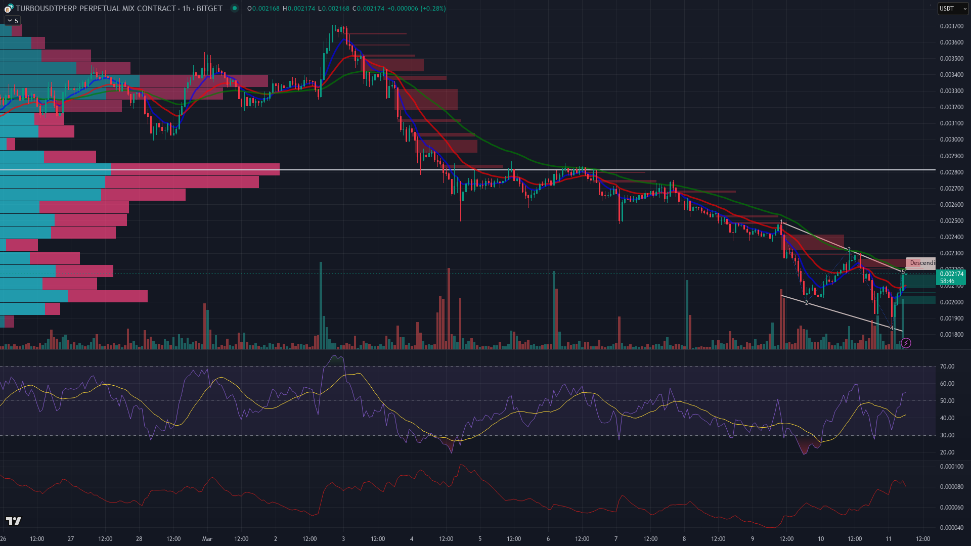Expand the collapsed indicators legend showing 5
The image size is (971, 546).
[x=12, y=21]
